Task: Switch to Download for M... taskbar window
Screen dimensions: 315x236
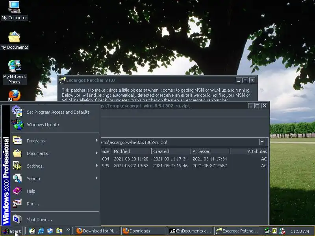Action: tap(97, 231)
